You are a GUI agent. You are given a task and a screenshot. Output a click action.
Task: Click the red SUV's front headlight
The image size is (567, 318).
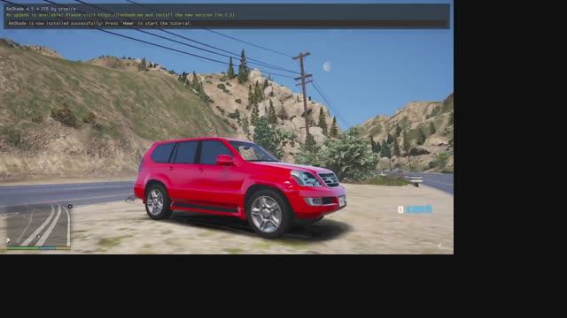click(304, 178)
